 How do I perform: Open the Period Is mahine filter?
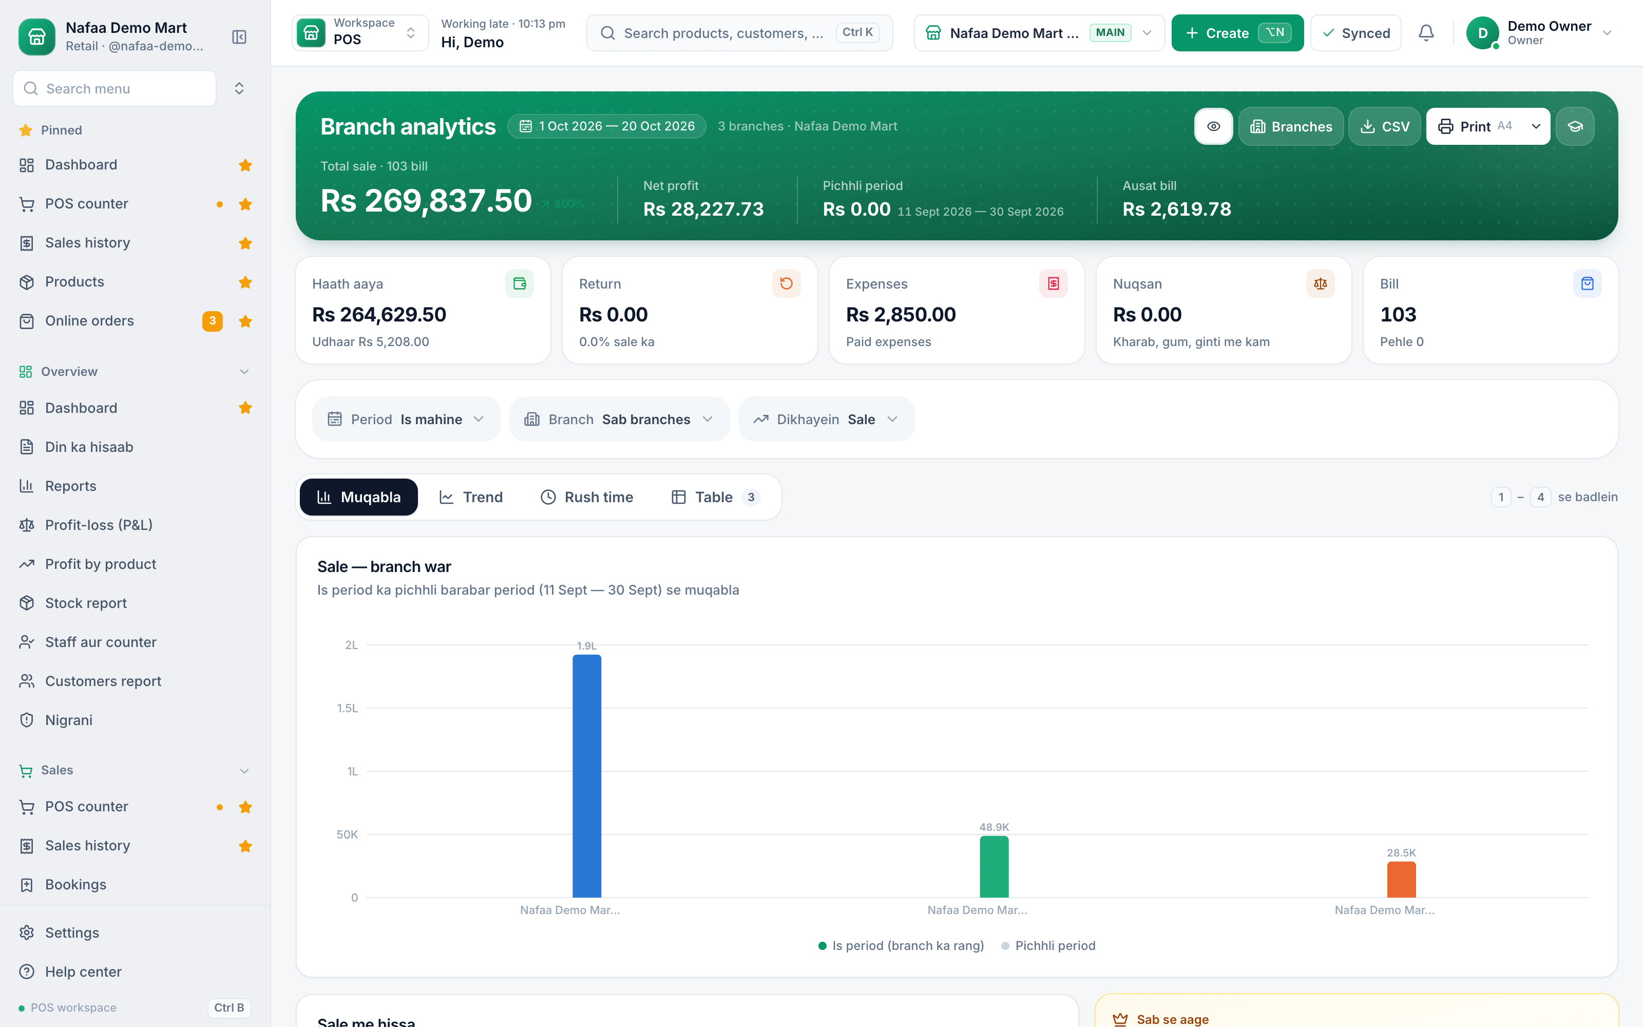(x=406, y=419)
